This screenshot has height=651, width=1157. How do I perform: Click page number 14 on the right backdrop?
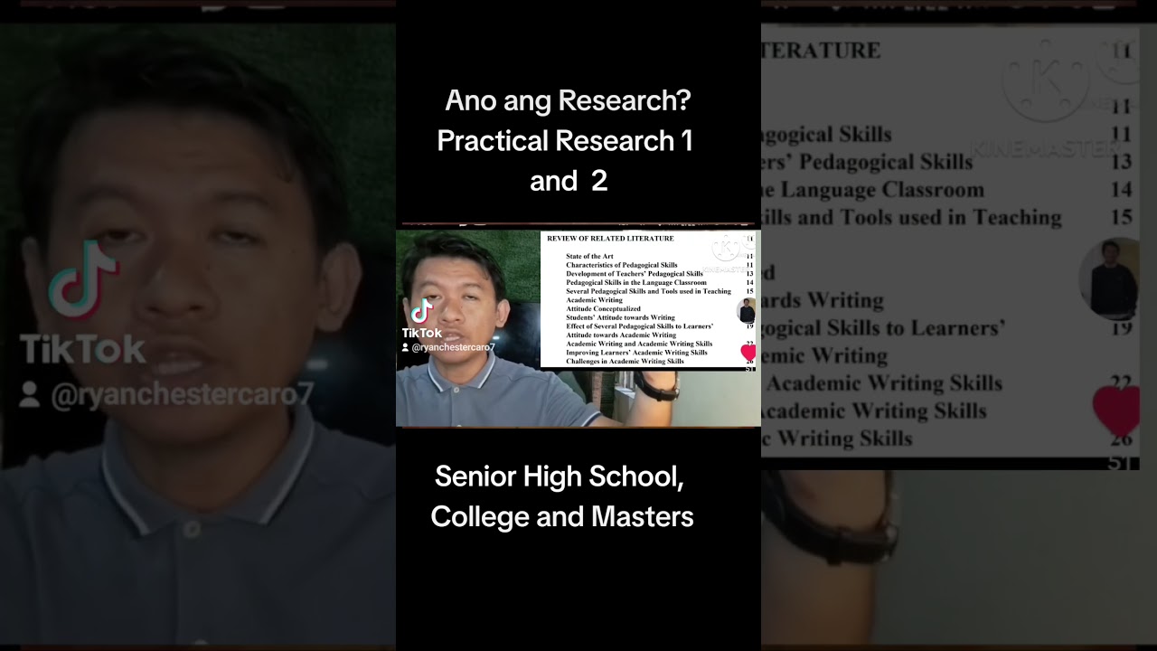pos(1122,189)
